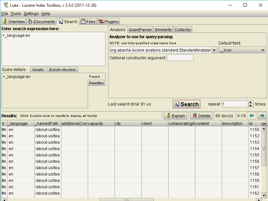The width and height of the screenshot is (268, 201).
Task: Select the result row with id 1159
Action: (x=131, y=181)
